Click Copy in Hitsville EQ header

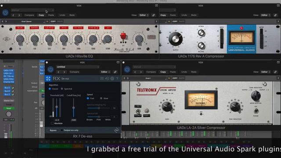point(41,15)
